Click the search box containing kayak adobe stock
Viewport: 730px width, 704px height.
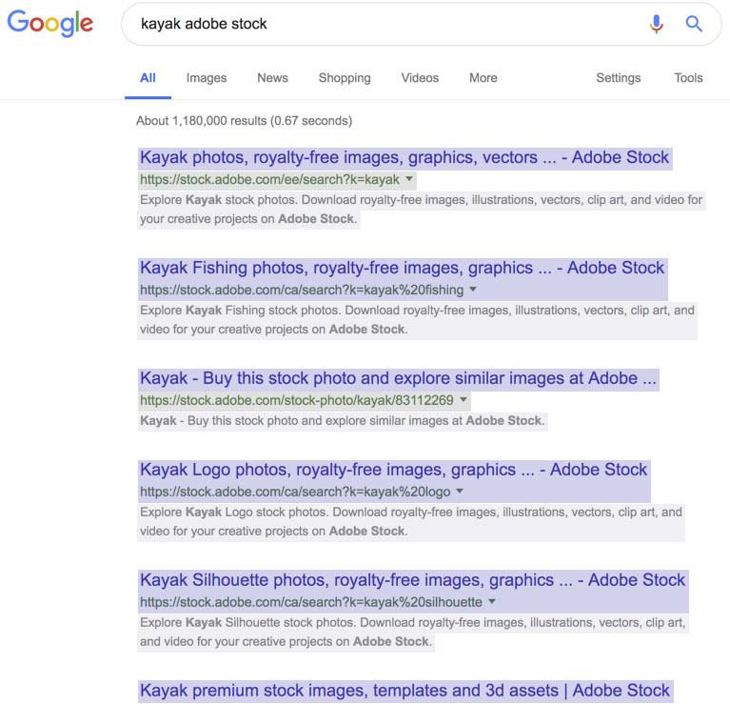tap(381, 24)
